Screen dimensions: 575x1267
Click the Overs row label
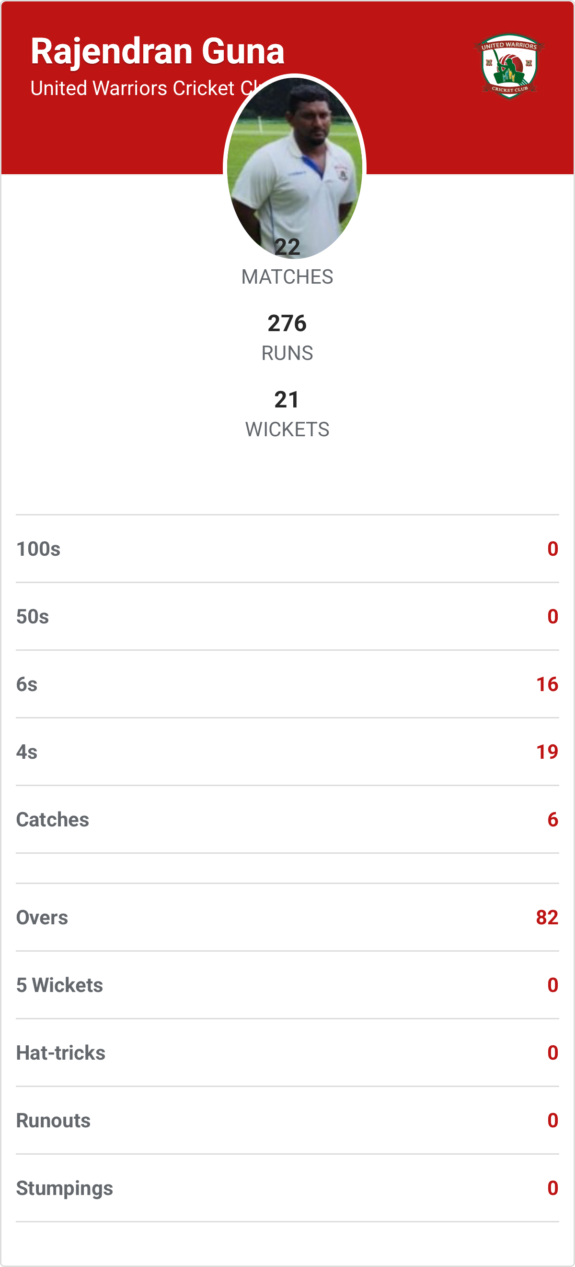pyautogui.click(x=42, y=918)
